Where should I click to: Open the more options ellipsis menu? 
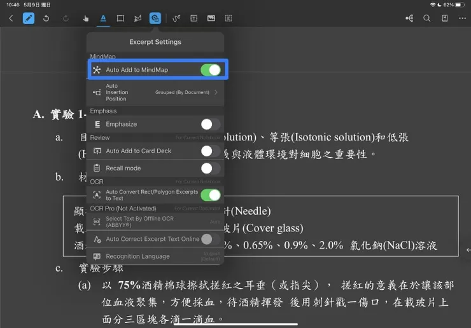tap(462, 18)
